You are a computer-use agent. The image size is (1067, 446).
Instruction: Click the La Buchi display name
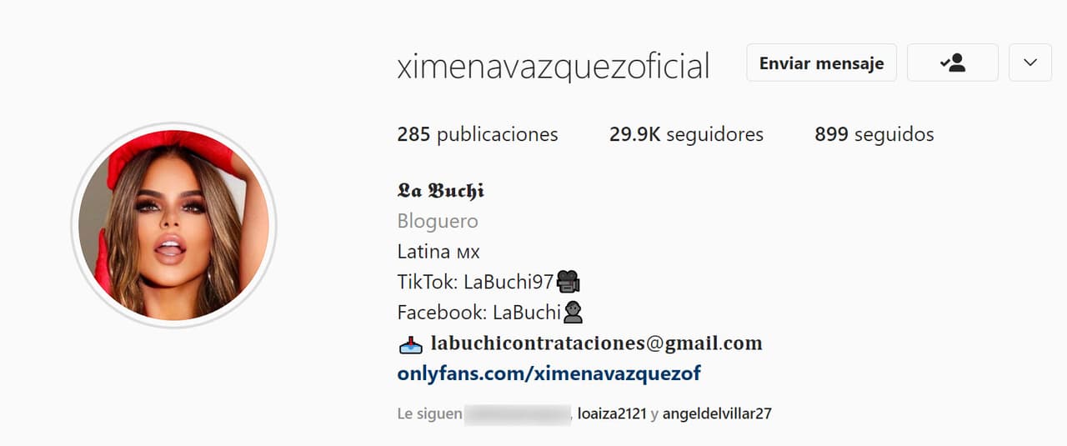[440, 191]
